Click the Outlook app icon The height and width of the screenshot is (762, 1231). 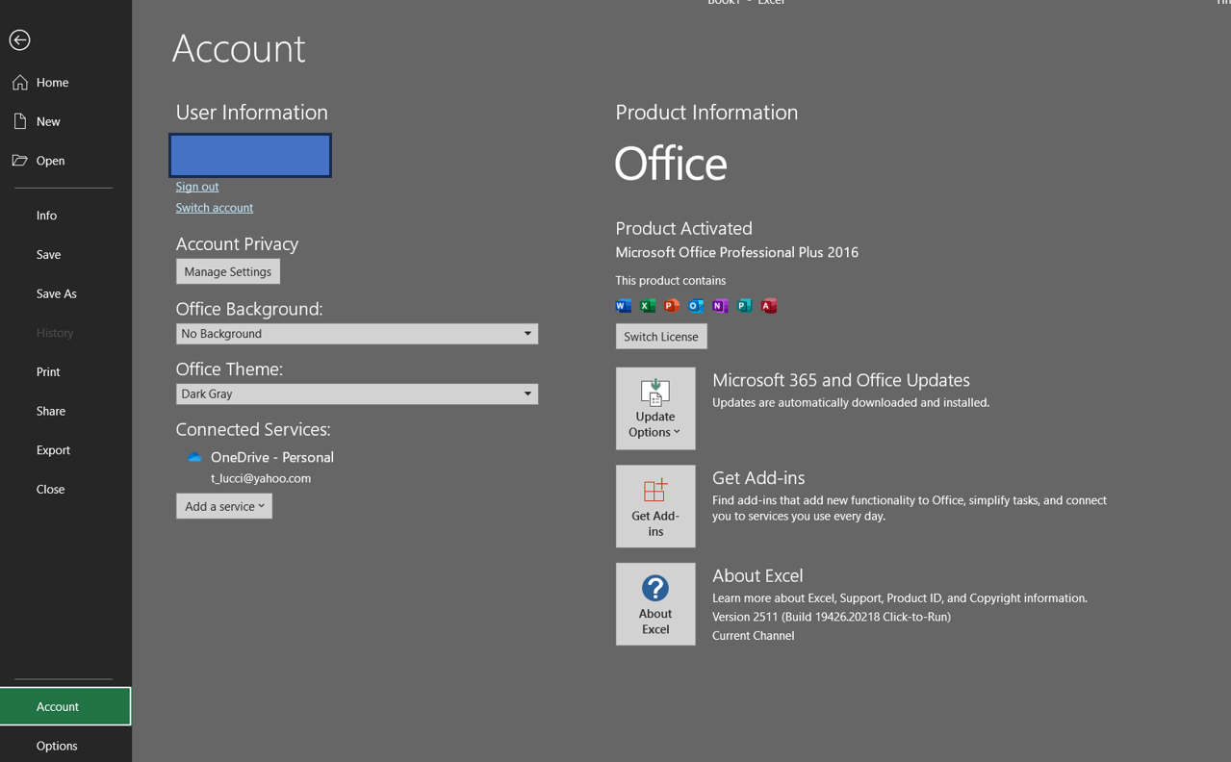(x=696, y=306)
